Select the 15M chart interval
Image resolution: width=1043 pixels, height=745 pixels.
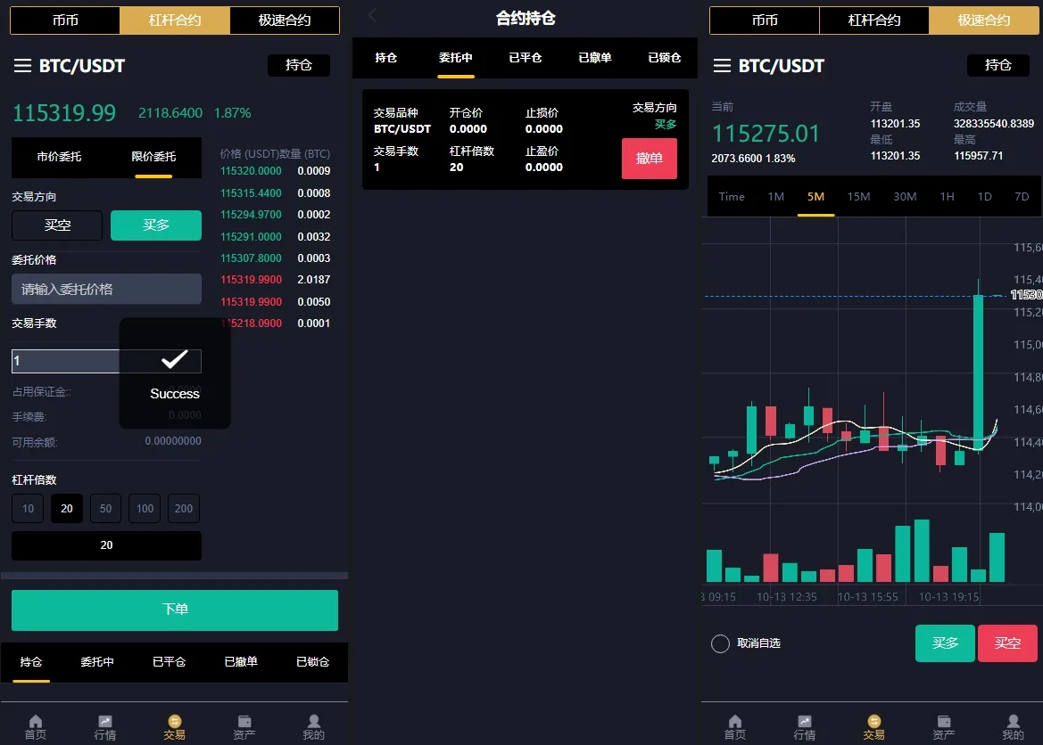point(858,197)
